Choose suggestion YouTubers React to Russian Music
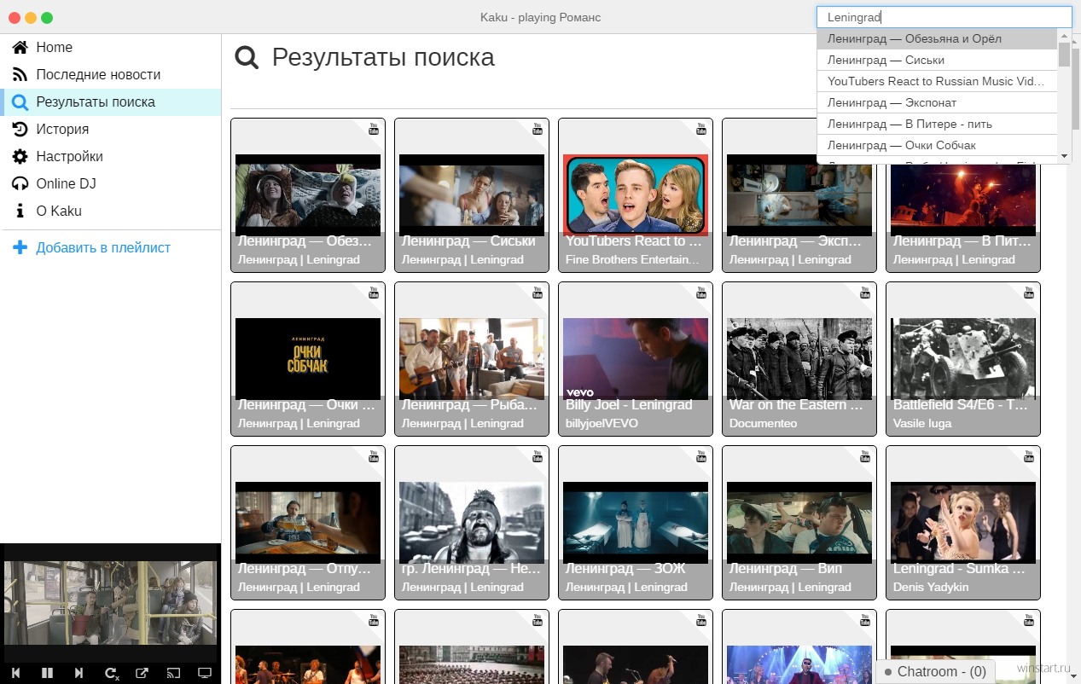Screen dimensions: 1081x684 point(937,82)
